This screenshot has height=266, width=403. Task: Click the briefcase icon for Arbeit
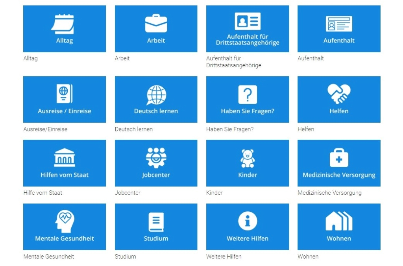tap(156, 24)
